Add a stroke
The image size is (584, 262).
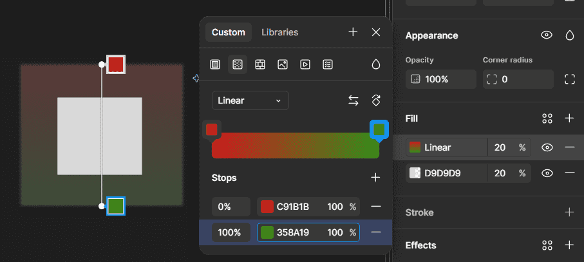pyautogui.click(x=569, y=212)
